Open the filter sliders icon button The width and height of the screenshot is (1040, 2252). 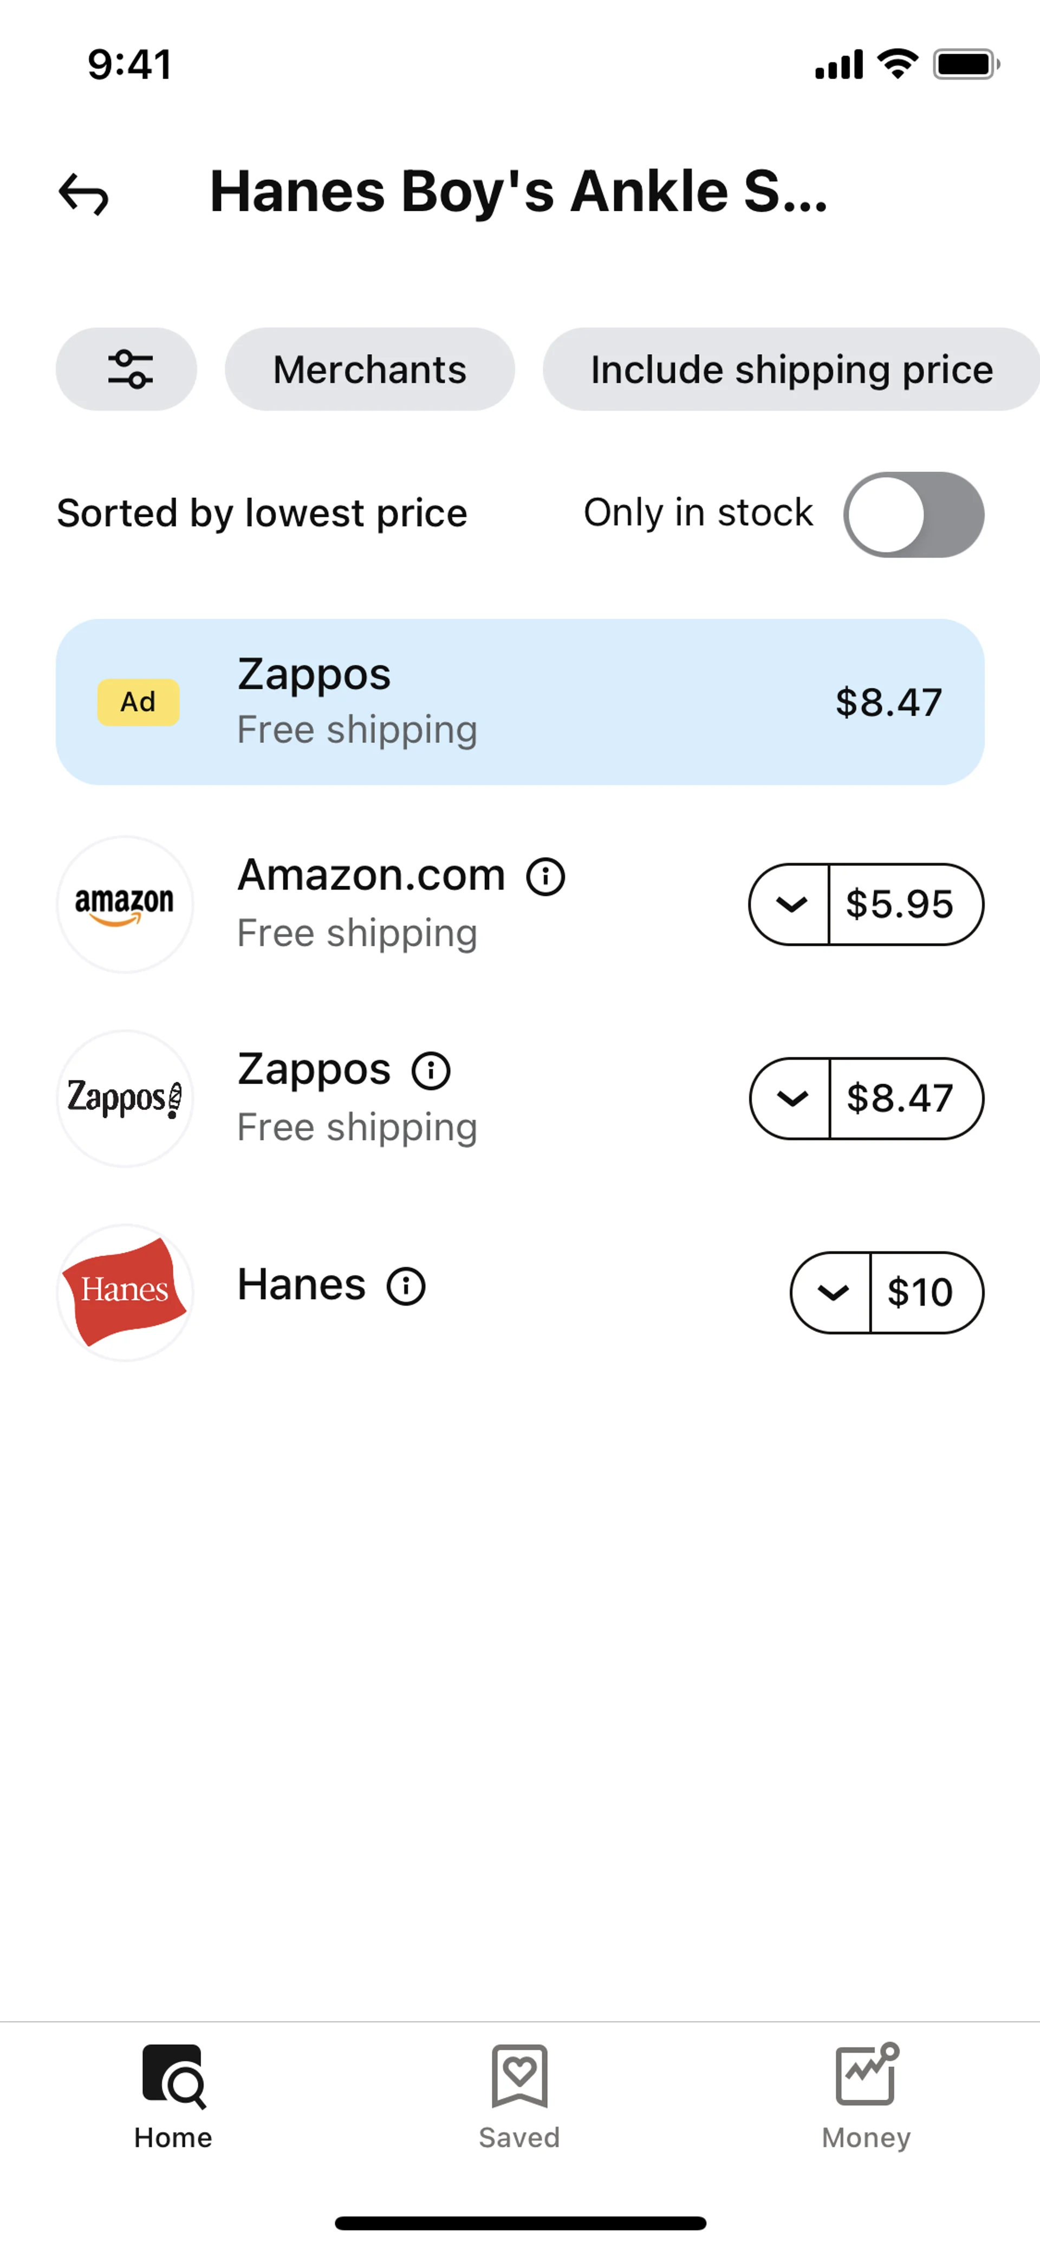127,369
